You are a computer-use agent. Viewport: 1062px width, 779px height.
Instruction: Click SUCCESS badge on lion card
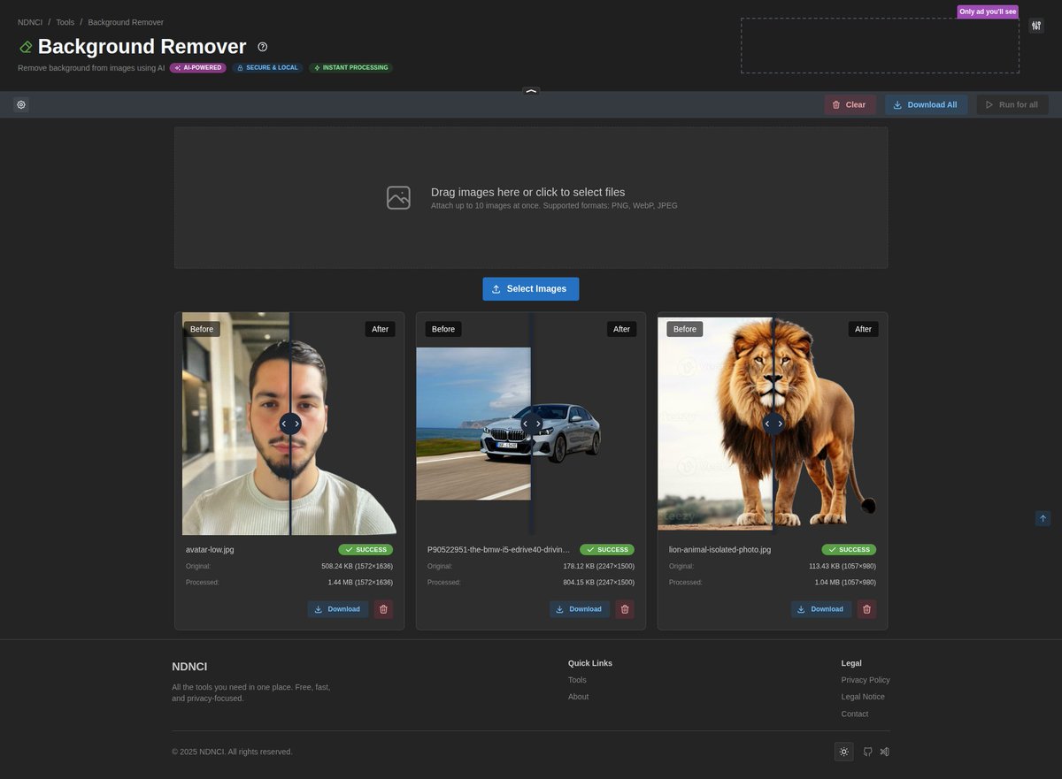point(849,549)
